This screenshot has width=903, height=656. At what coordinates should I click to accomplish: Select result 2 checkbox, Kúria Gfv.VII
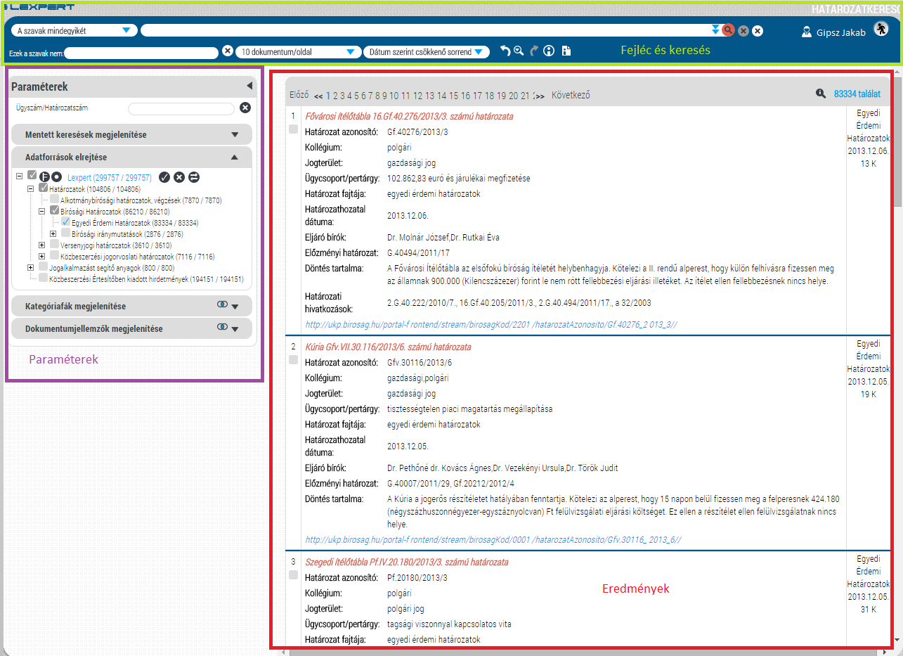coord(294,360)
